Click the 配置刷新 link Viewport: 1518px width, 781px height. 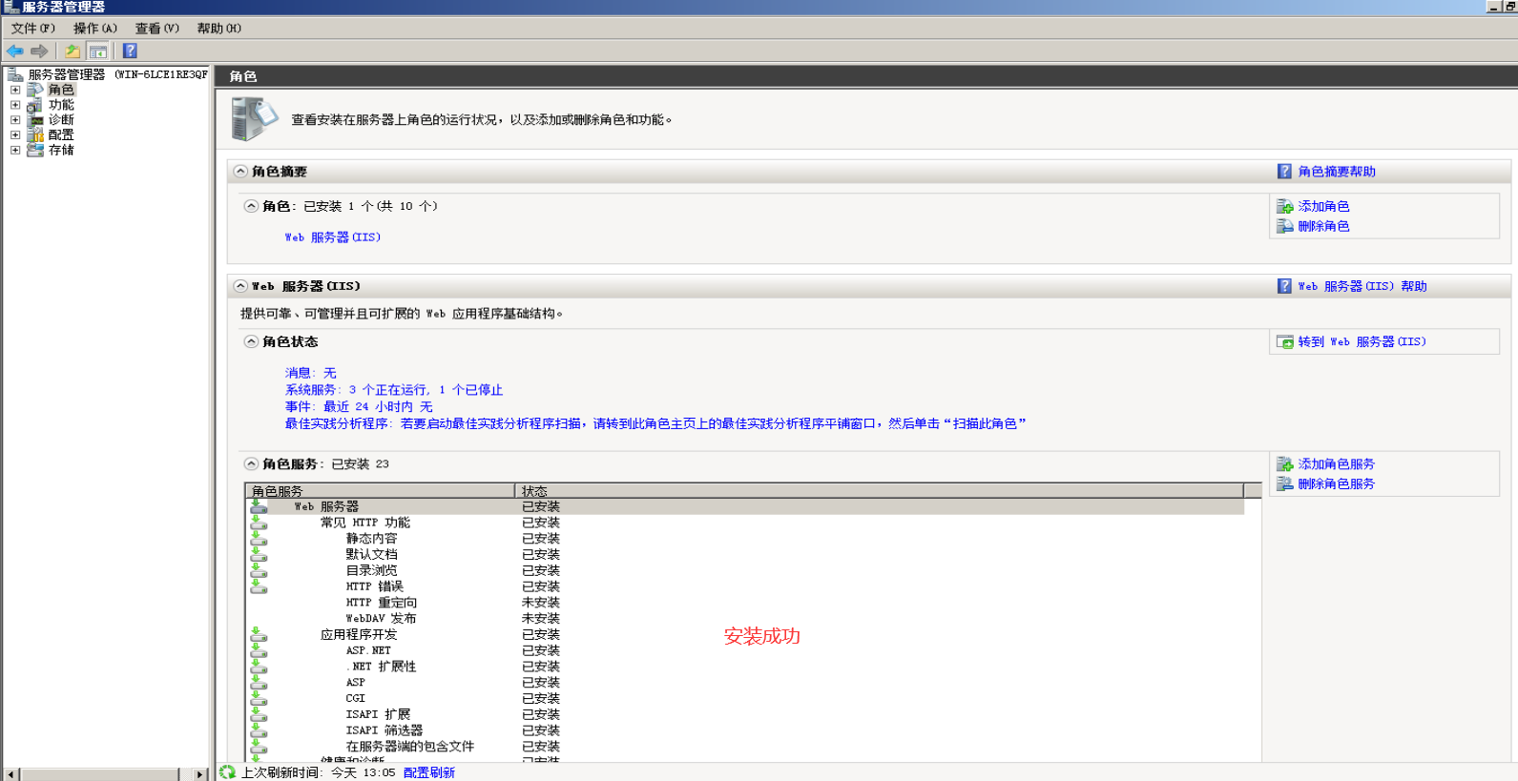(429, 772)
